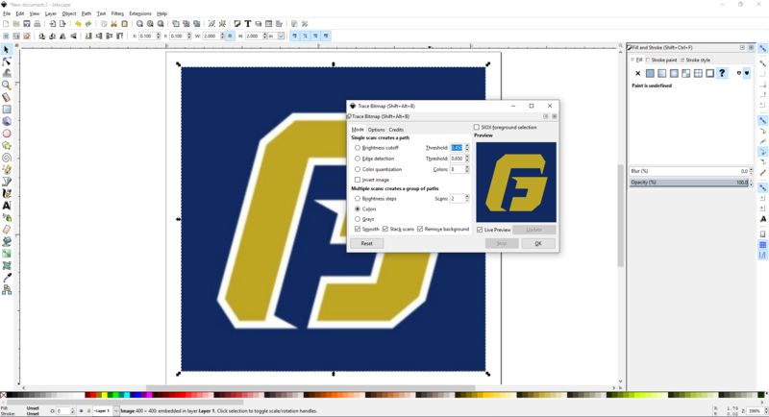
Task: Switch to the Stroke style tab
Action: 695,60
